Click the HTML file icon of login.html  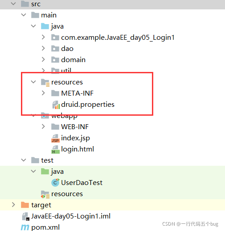pyautogui.click(x=55, y=149)
